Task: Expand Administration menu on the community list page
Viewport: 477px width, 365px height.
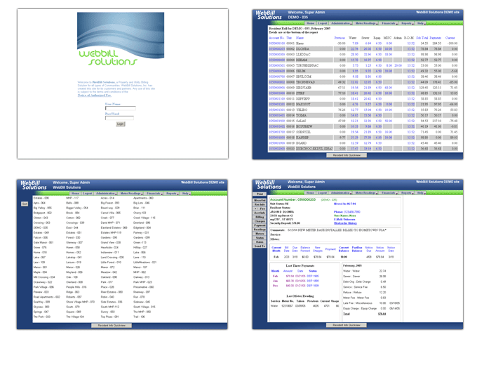Action: pyautogui.click(x=106, y=193)
